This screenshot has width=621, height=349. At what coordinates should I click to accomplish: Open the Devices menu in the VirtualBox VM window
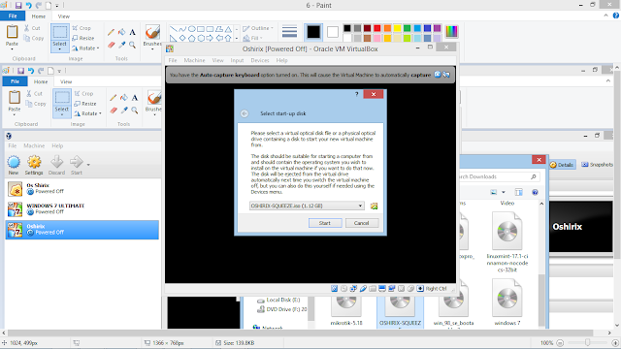(x=260, y=60)
